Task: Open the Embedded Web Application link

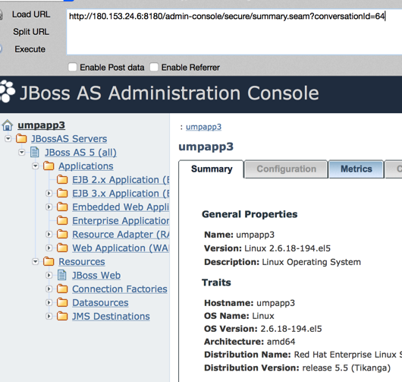Action: click(121, 207)
